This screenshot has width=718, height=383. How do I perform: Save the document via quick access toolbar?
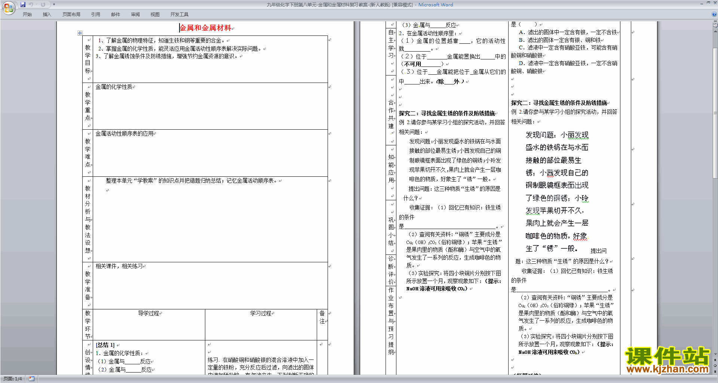pos(23,4)
